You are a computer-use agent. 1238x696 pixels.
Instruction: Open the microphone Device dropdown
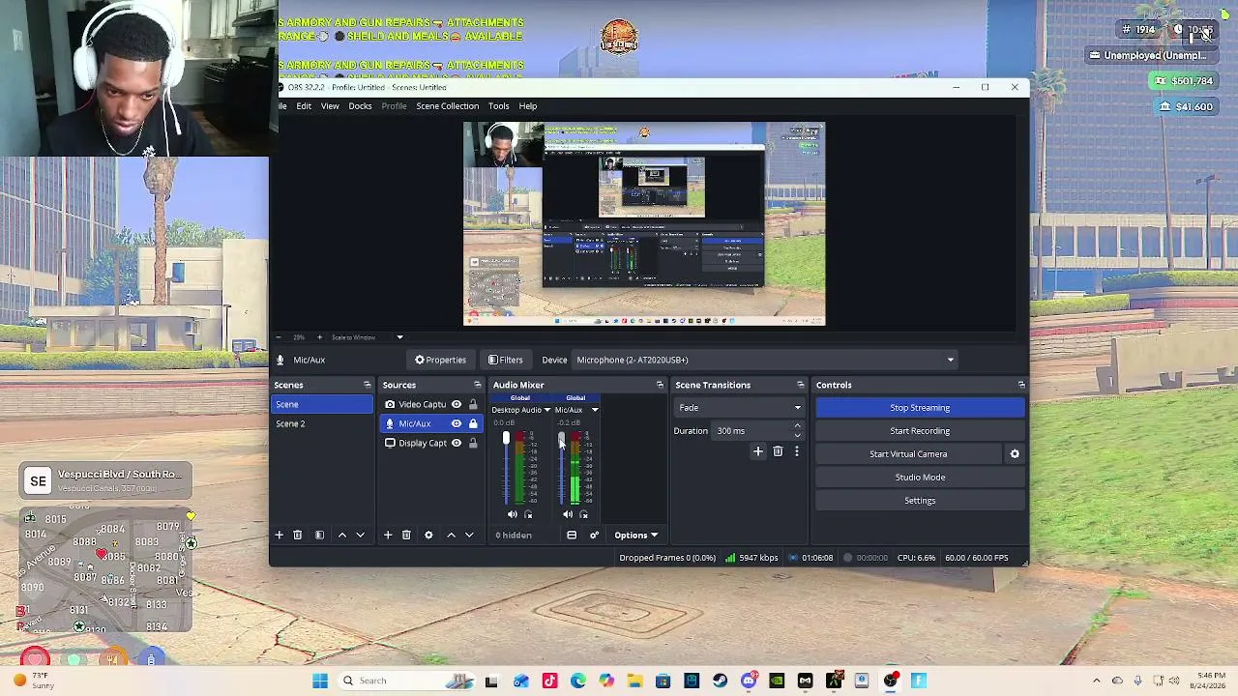[765, 360]
